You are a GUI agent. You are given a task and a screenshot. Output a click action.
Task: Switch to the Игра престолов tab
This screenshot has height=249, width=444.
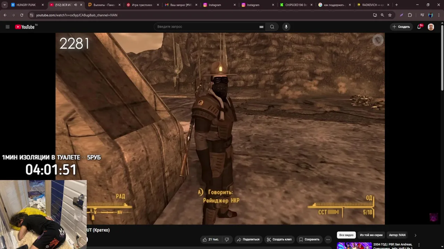(x=142, y=5)
